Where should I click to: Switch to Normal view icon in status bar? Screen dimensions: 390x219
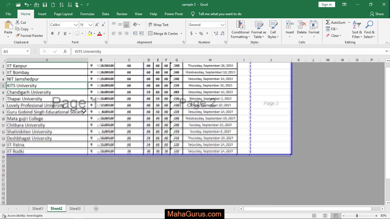pyautogui.click(x=314, y=216)
